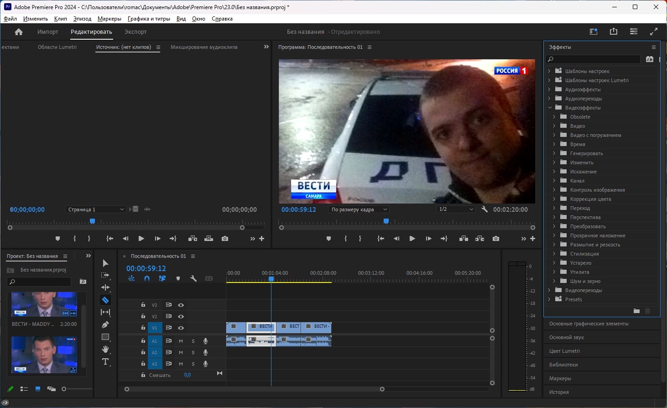Viewport: 667px width, 408px height.
Task: Open the Основной звук panel
Action: [x=567, y=337]
